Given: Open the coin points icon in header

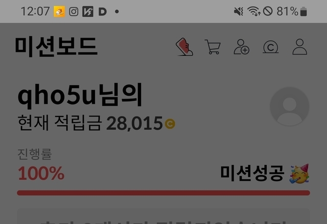Looking at the screenshot, I should (270, 47).
